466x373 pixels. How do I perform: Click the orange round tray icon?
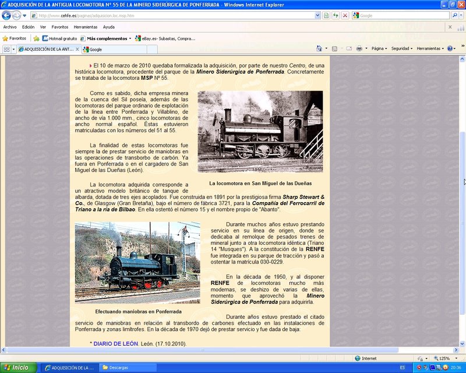pos(446,368)
